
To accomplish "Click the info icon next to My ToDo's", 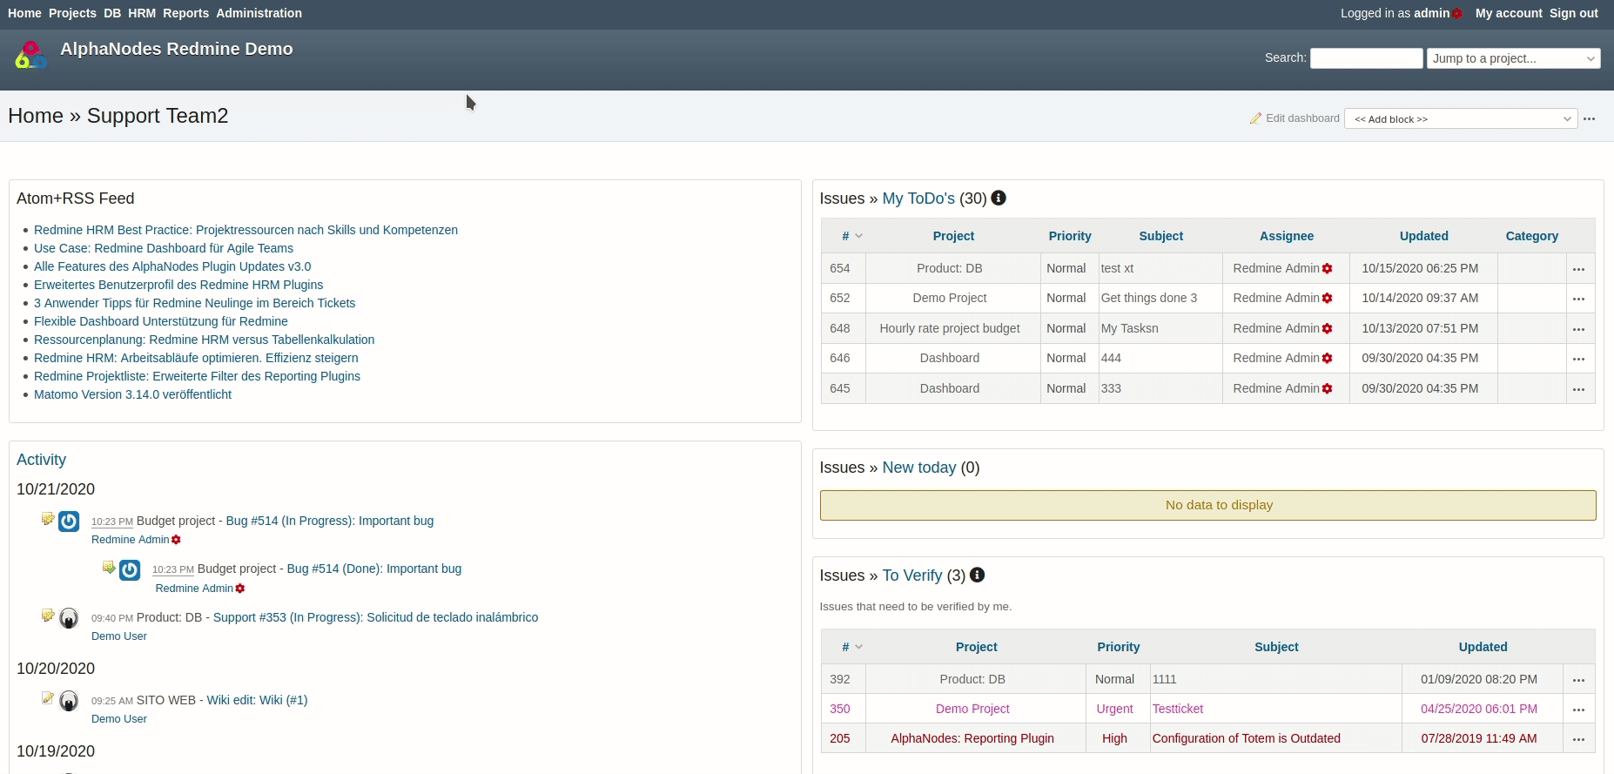I will tap(999, 198).
